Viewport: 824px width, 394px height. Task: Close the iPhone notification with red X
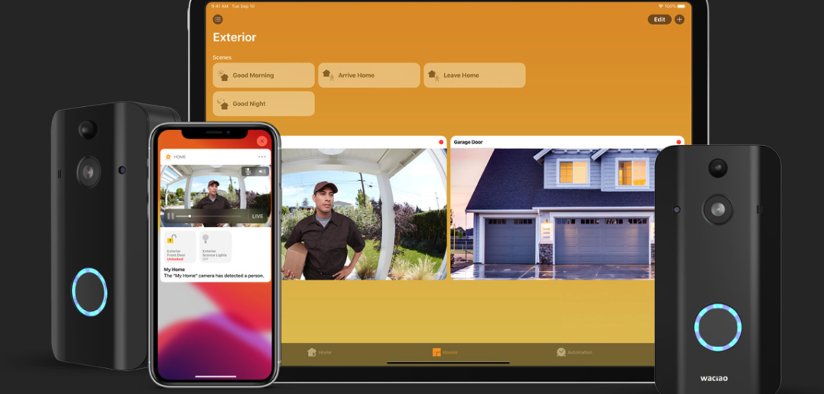[262, 141]
